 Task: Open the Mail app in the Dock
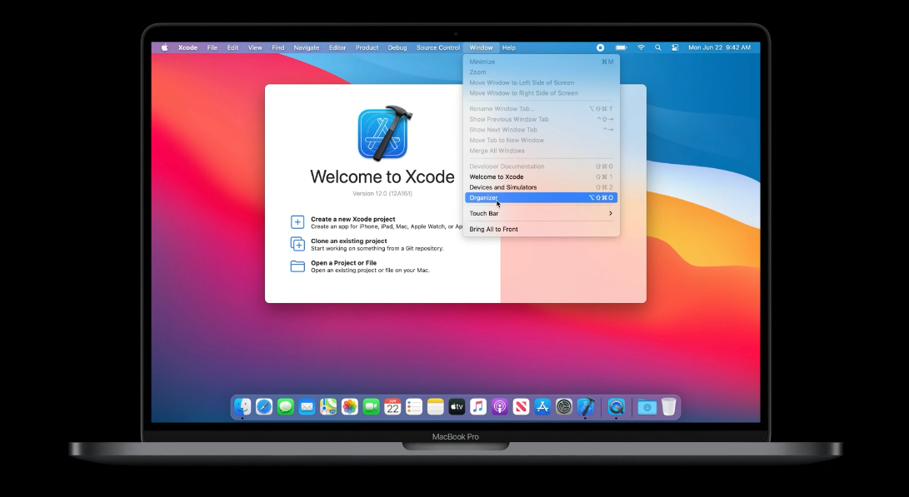307,407
